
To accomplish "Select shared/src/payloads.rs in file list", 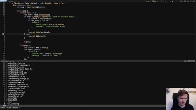I will [18, 84].
